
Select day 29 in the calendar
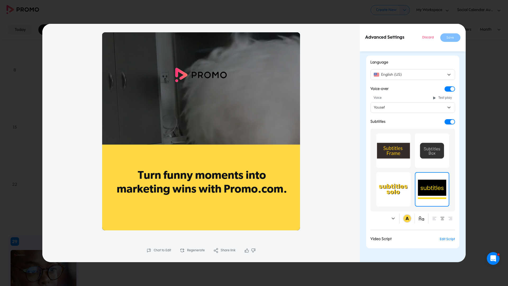(x=15, y=242)
